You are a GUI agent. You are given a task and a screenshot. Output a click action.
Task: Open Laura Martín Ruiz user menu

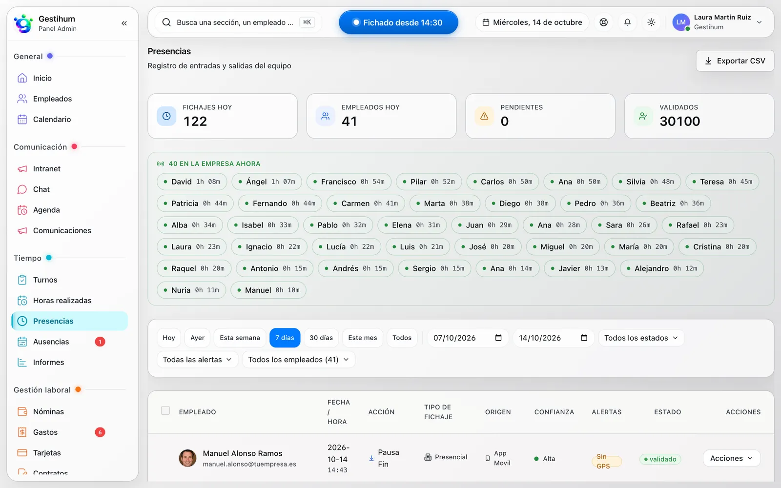click(x=718, y=22)
